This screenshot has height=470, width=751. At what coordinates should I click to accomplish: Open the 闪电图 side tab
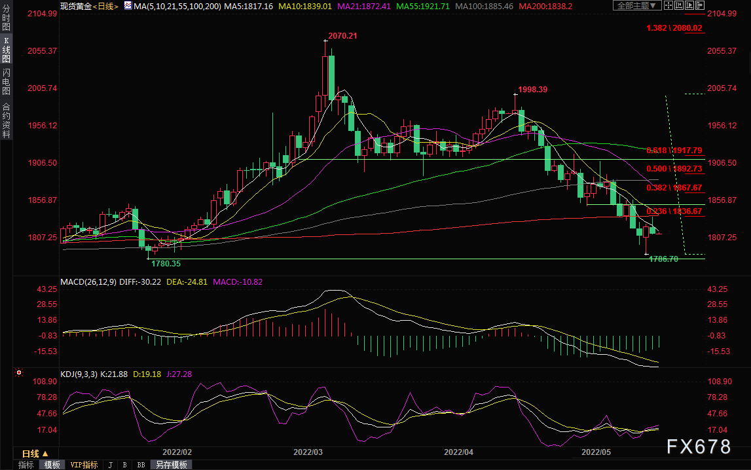tap(6, 82)
